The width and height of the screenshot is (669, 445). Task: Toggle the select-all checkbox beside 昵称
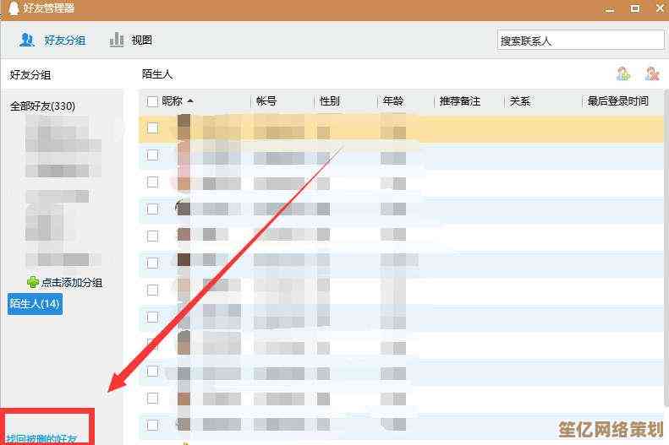point(152,101)
